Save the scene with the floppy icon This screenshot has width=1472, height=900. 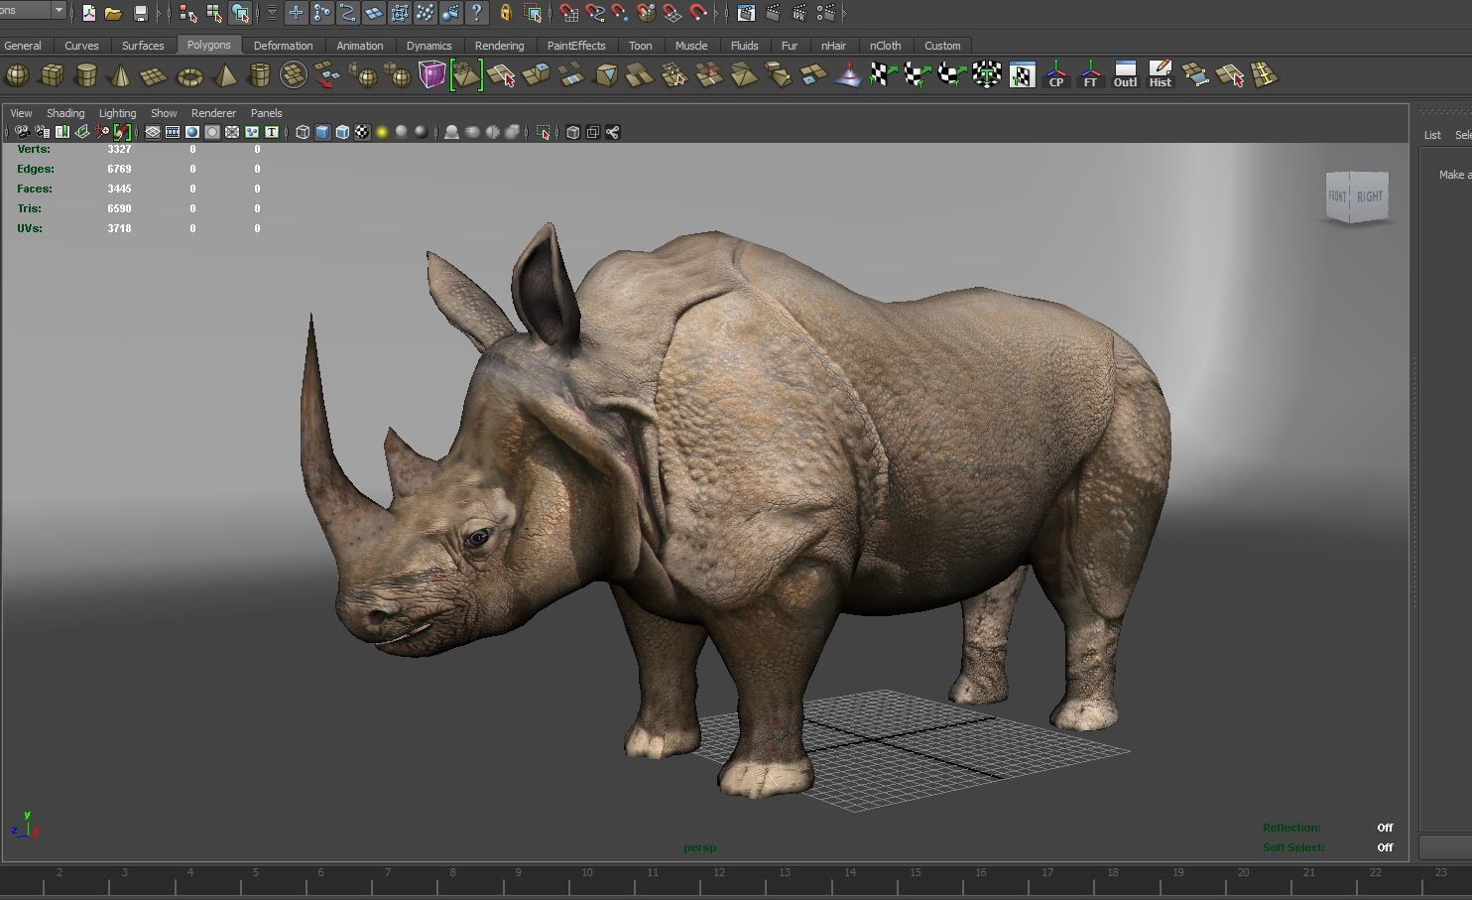tap(140, 13)
